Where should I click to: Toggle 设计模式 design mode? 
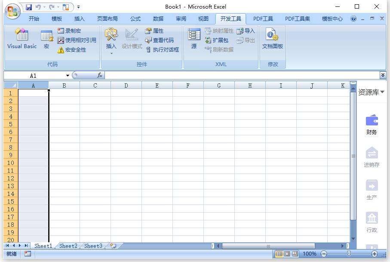pyautogui.click(x=132, y=39)
